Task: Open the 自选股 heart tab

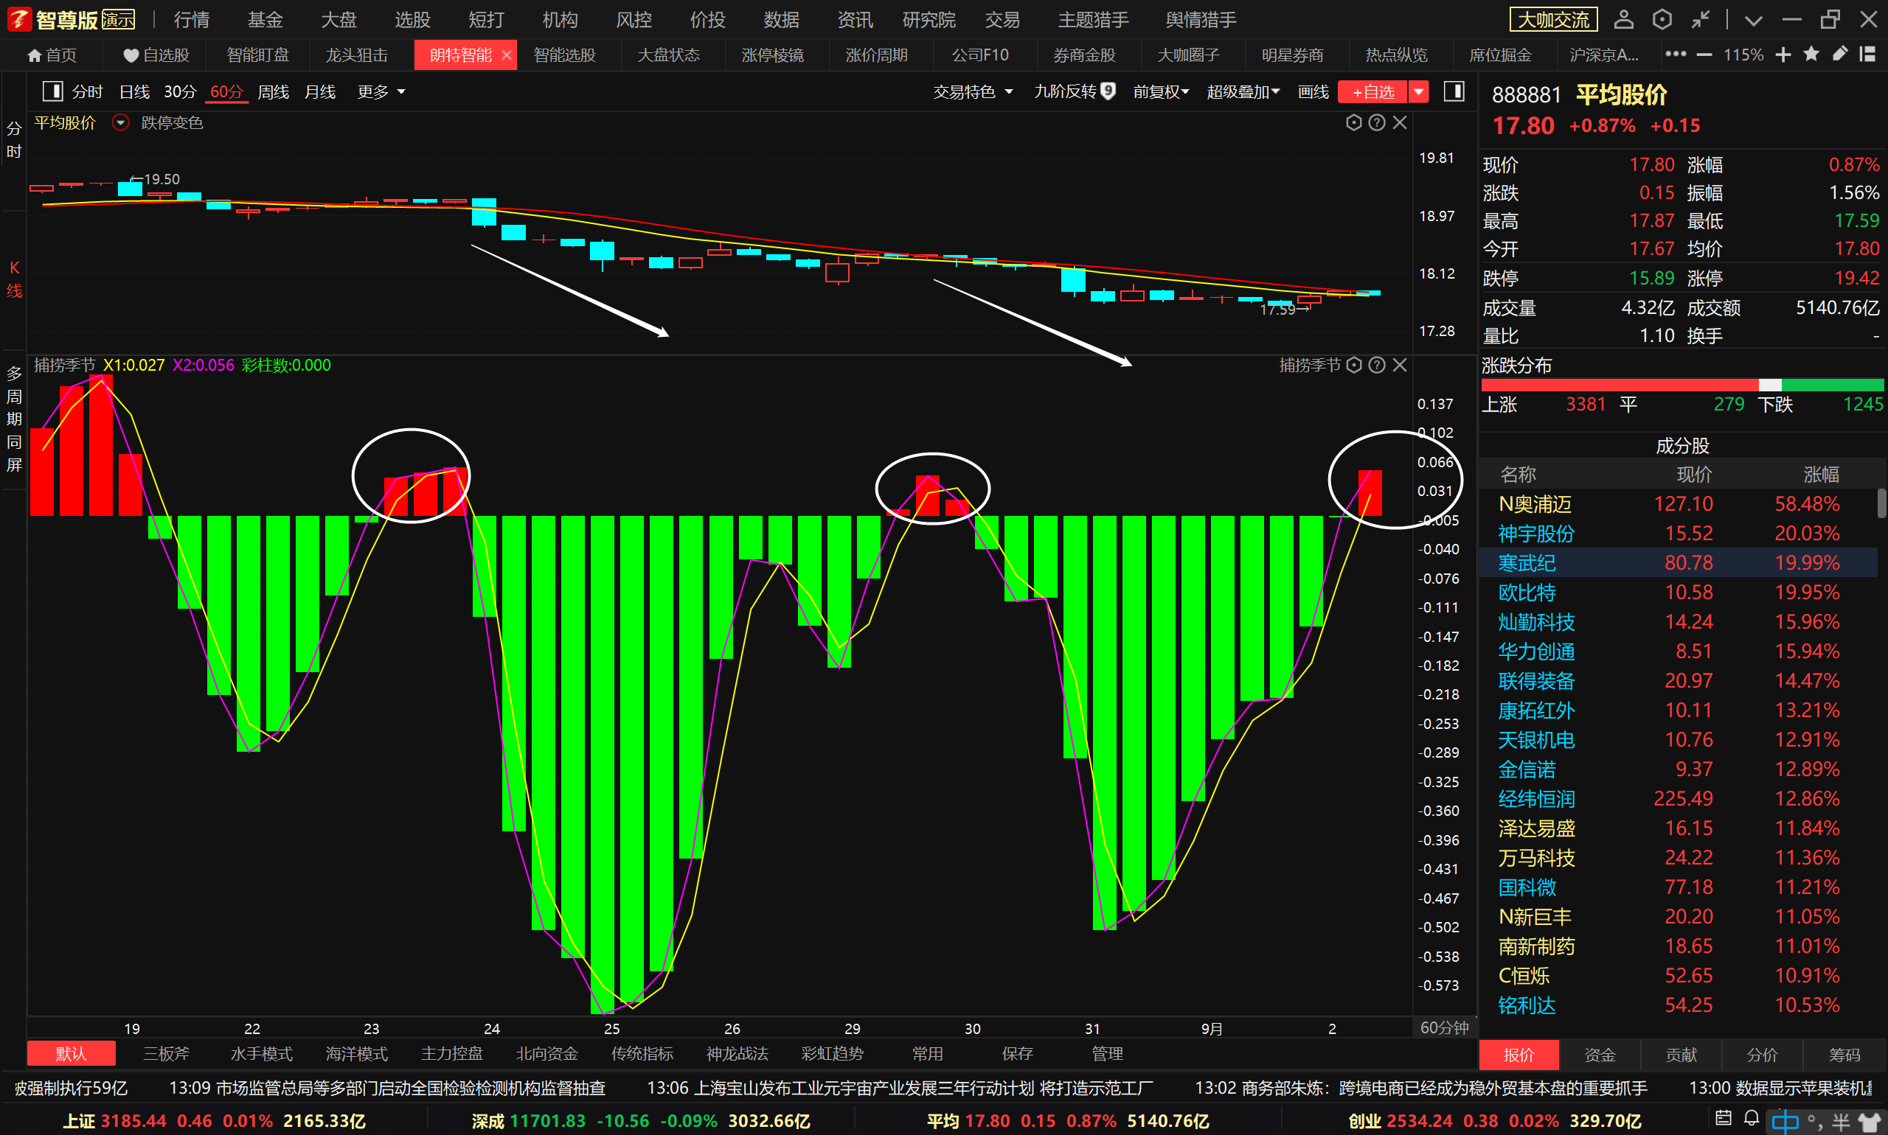Action: click(156, 55)
